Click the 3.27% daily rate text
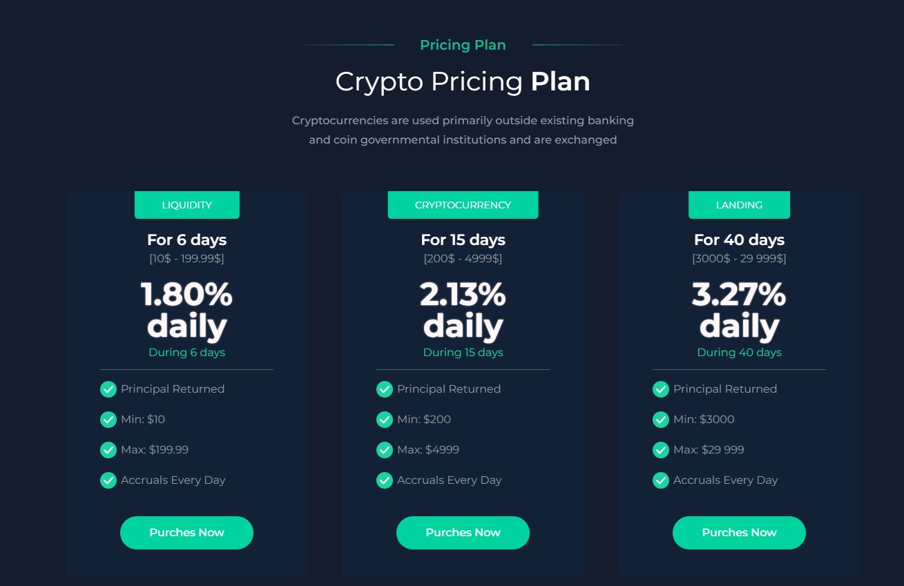Image resolution: width=904 pixels, height=586 pixels. click(739, 311)
